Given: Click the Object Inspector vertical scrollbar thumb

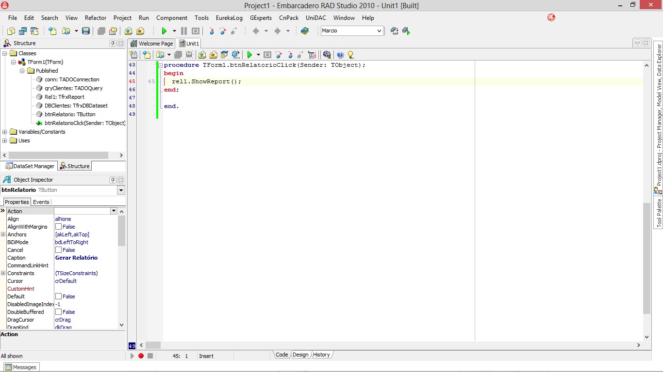Looking at the screenshot, I should (x=121, y=231).
